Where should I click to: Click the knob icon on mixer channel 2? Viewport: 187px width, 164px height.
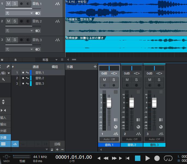click(x=138, y=127)
